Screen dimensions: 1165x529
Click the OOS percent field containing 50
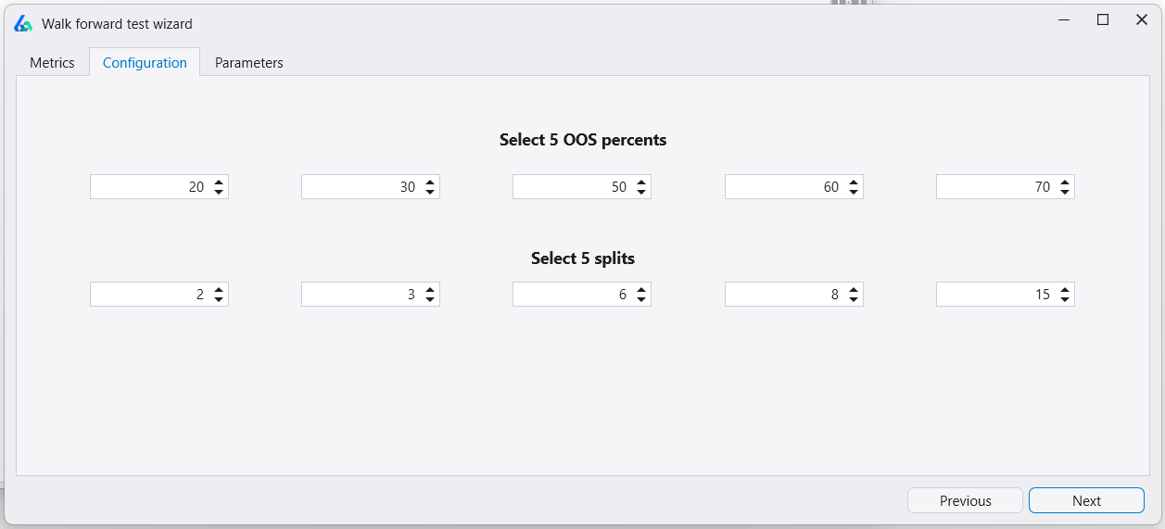[571, 187]
